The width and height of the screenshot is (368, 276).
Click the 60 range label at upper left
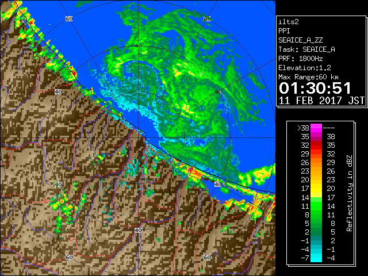(69, 18)
